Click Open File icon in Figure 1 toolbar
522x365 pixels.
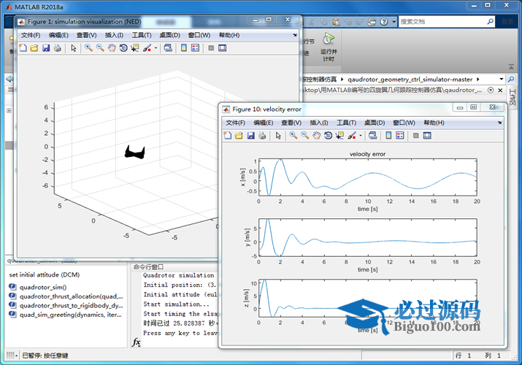coord(34,48)
